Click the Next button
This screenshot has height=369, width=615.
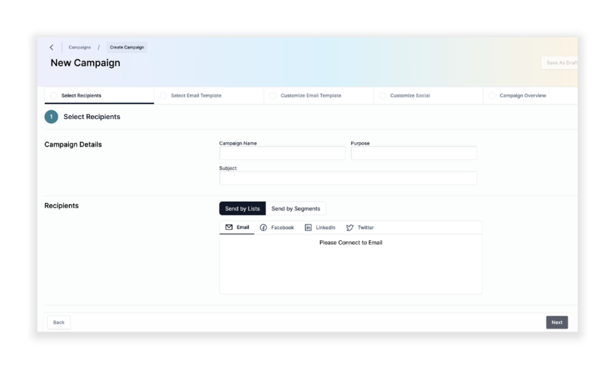coord(557,322)
